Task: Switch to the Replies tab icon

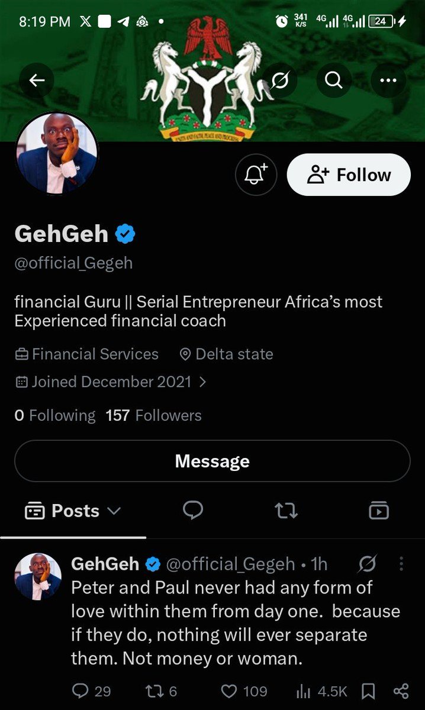Action: point(193,511)
